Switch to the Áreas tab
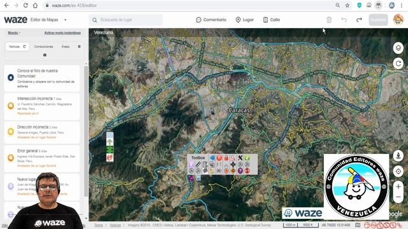Screen dimensions: 408x229 (x=65, y=46)
